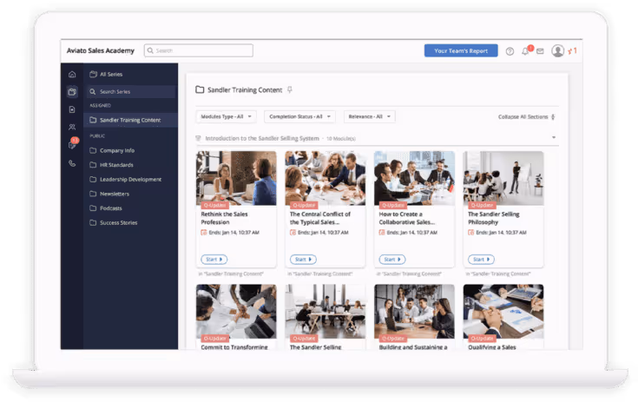Collapse the Introduction section chevron
The width and height of the screenshot is (638, 402).
pos(554,137)
